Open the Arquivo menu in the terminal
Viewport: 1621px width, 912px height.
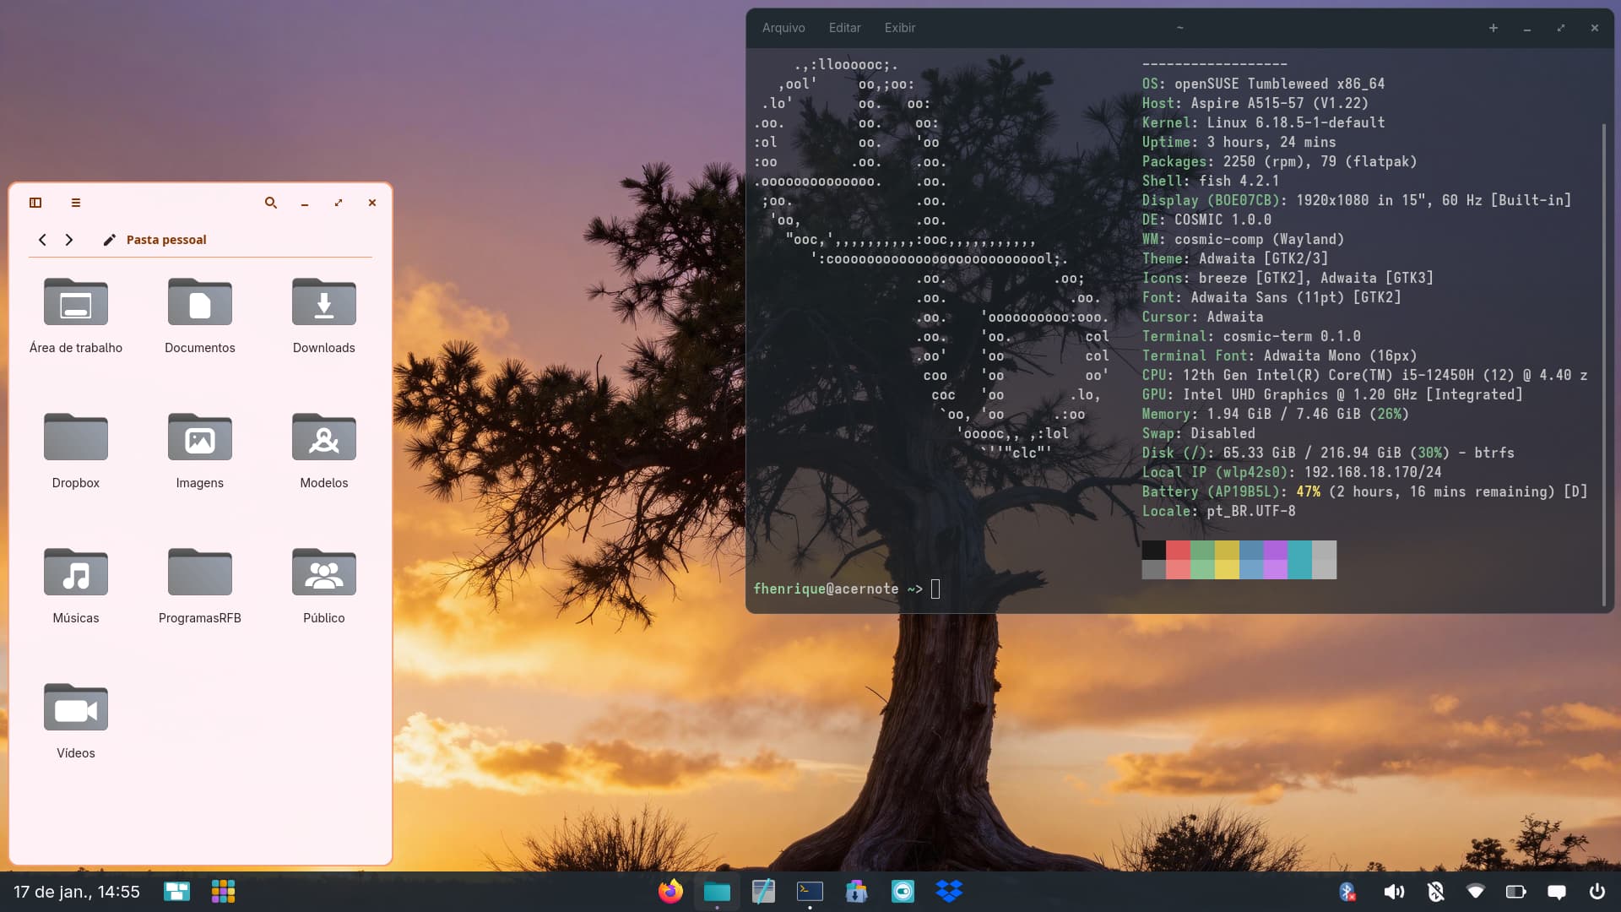click(783, 28)
